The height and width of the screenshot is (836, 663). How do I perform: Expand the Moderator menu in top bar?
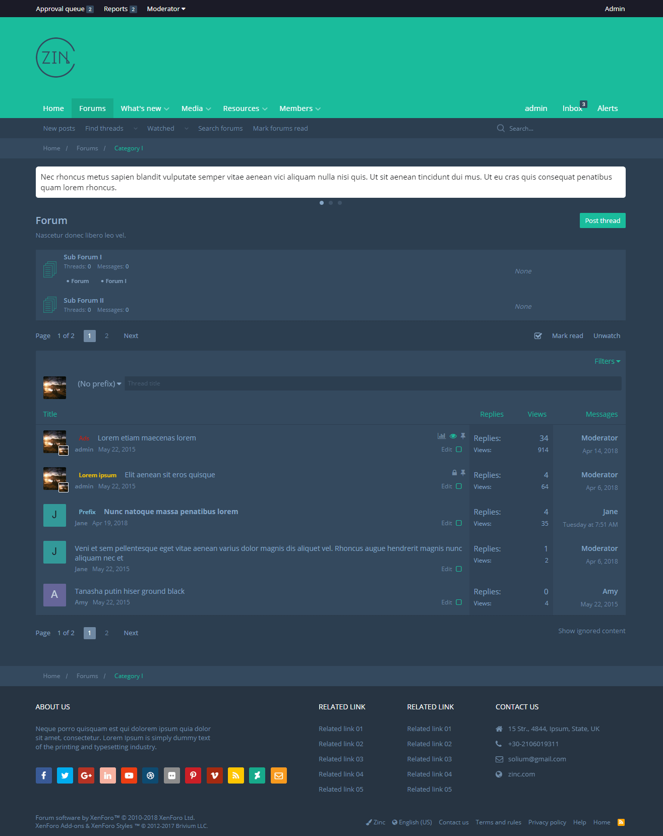coord(166,9)
